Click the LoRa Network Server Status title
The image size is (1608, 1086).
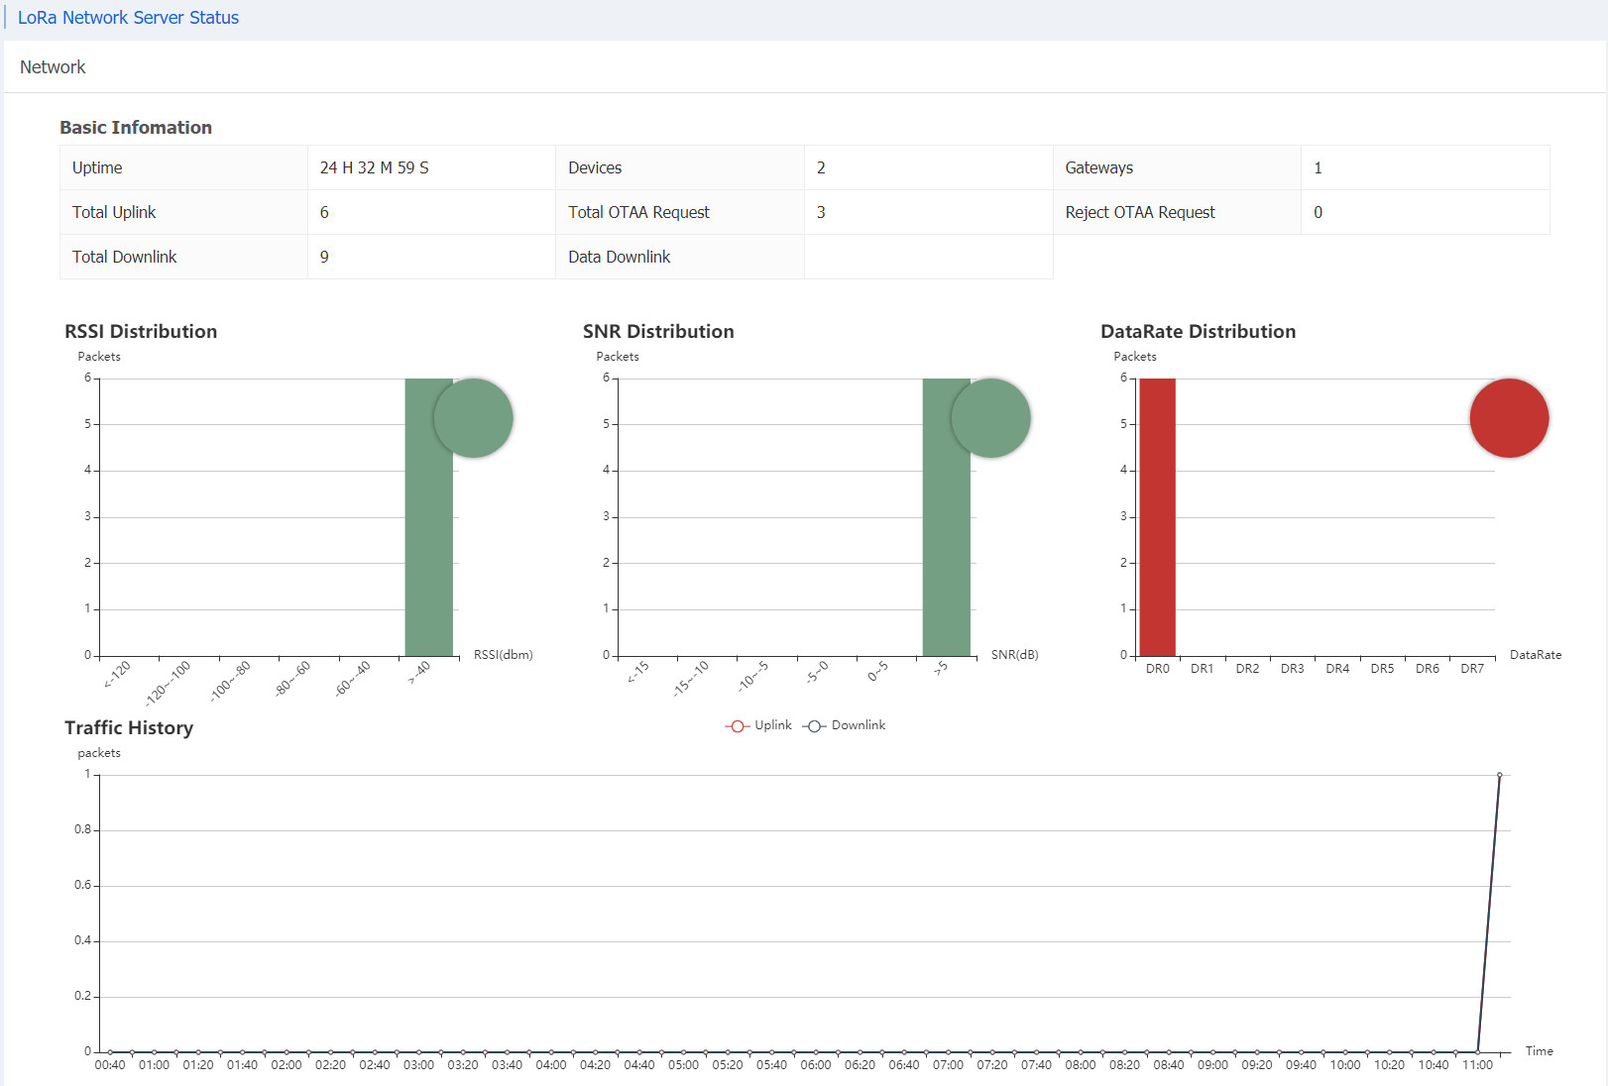128,18
